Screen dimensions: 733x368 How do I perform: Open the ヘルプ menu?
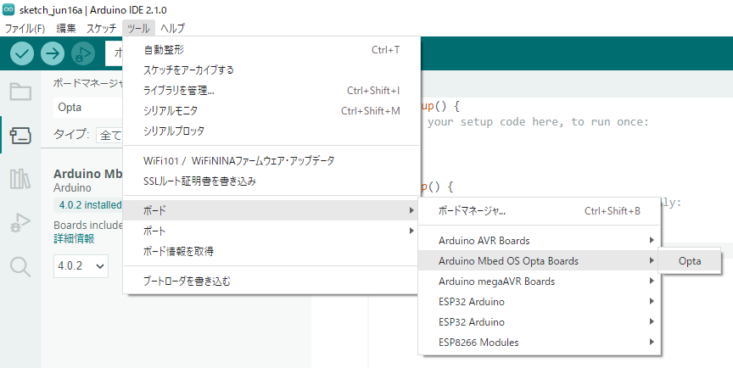pos(172,29)
